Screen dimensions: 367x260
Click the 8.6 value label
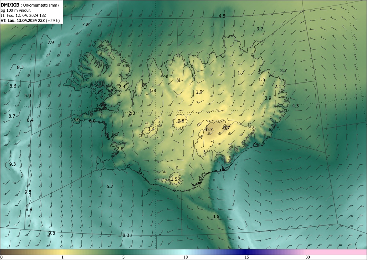tap(13, 86)
